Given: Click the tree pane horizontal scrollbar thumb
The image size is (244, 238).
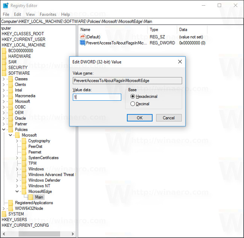Looking at the screenshot, I should click(x=39, y=234).
